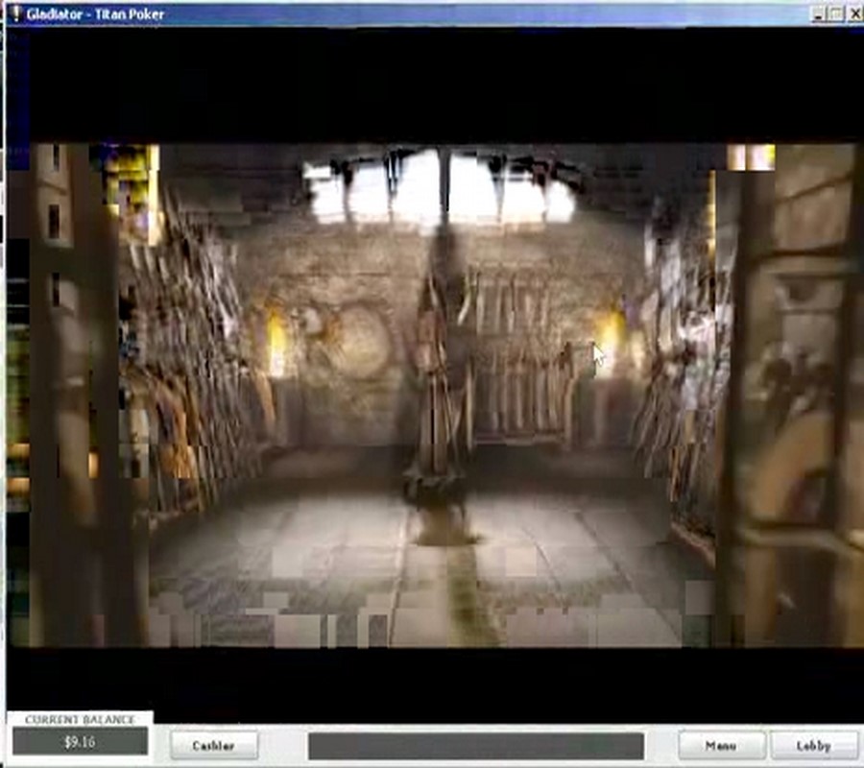The height and width of the screenshot is (768, 864).
Task: Maximize the Gladiator window
Action: 835,13
